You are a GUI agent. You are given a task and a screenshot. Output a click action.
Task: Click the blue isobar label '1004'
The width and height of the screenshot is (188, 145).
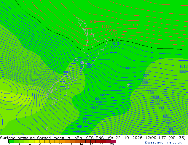pos(121,87)
